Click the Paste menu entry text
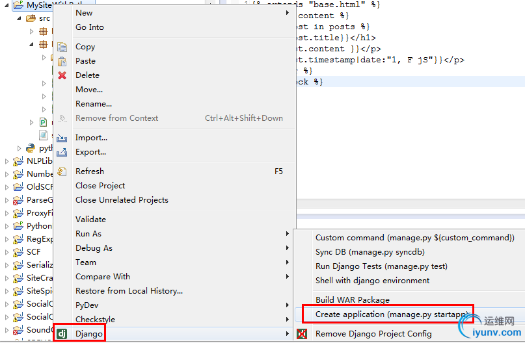The height and width of the screenshot is (343, 525). [x=85, y=61]
